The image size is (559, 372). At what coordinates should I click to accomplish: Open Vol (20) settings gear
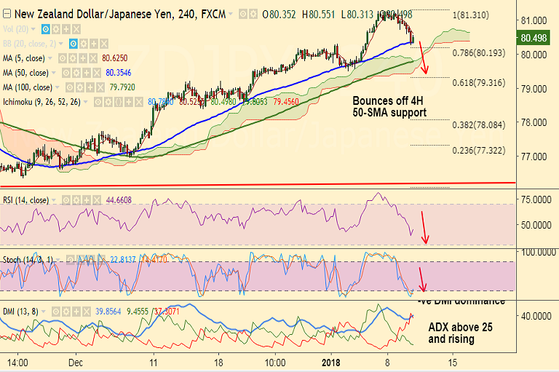coord(56,29)
